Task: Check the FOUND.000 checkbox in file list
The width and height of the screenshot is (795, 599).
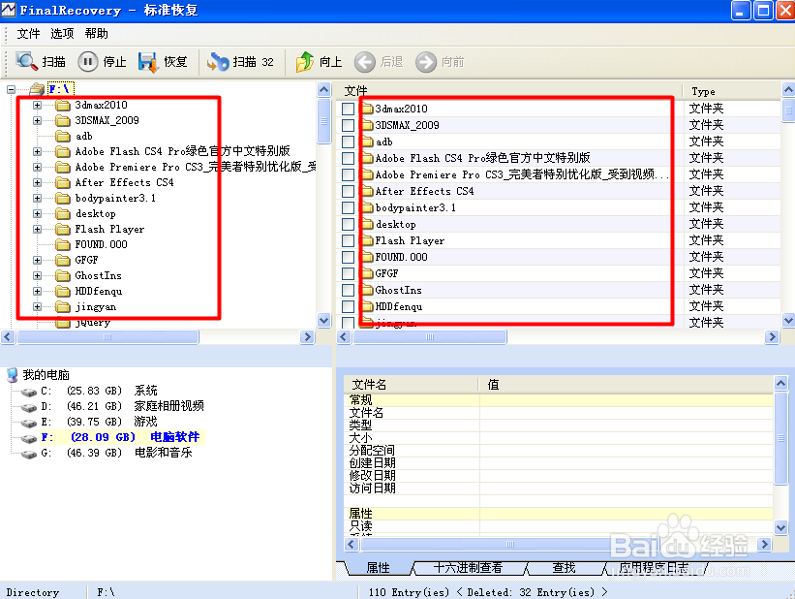Action: (348, 258)
